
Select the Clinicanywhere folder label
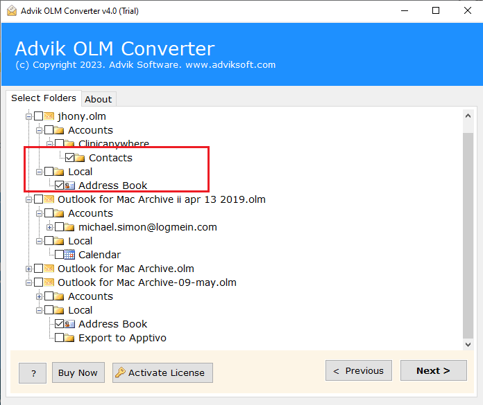click(114, 144)
